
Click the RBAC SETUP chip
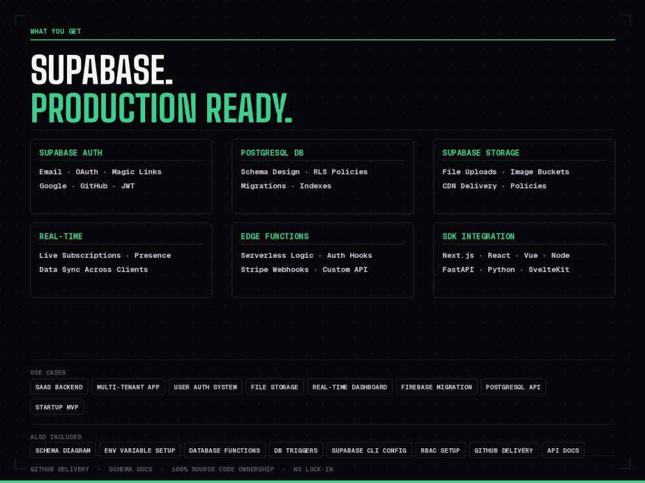point(440,450)
